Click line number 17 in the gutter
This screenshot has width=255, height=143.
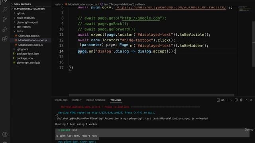pyautogui.click(x=61, y=68)
